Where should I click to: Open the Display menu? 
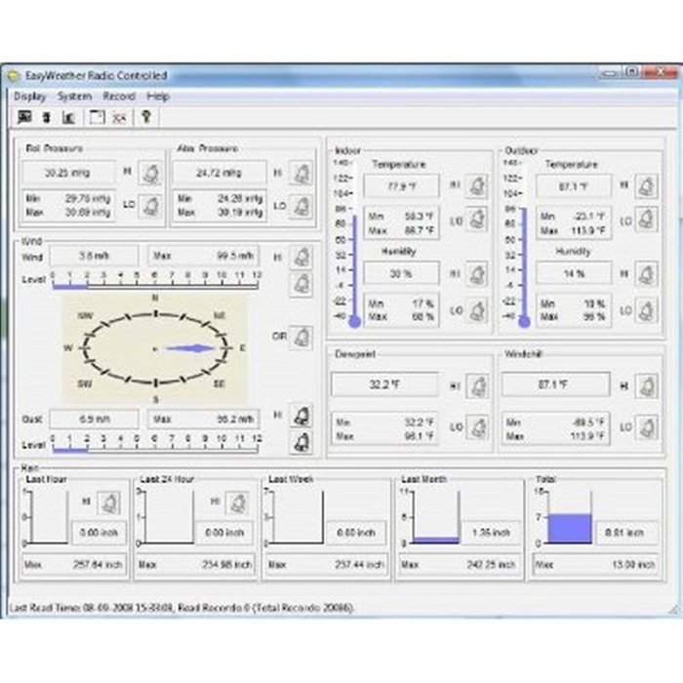[29, 97]
